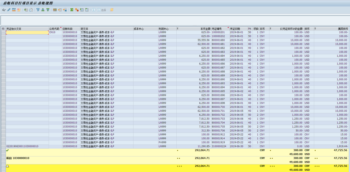Collapse triple-dot grand total under 本币金额
The width and height of the screenshot is (350, 172).
(180, 166)
